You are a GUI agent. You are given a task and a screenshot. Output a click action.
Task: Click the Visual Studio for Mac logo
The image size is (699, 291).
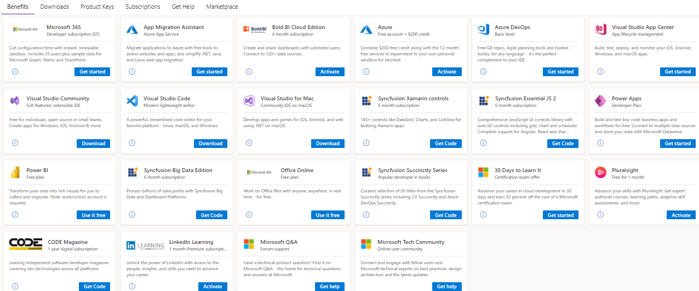click(x=249, y=101)
